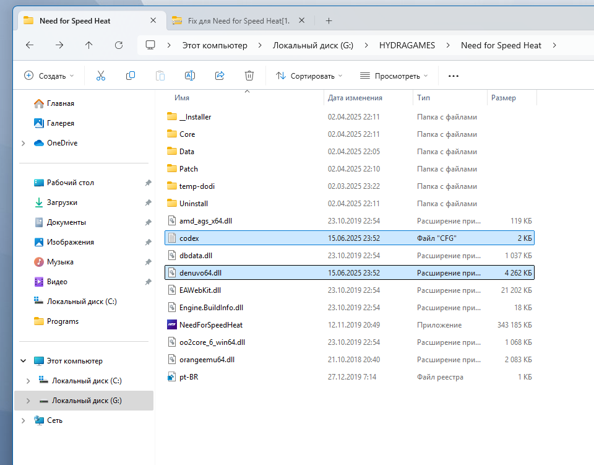Select the Core folder row
The width and height of the screenshot is (594, 465).
pyautogui.click(x=349, y=134)
